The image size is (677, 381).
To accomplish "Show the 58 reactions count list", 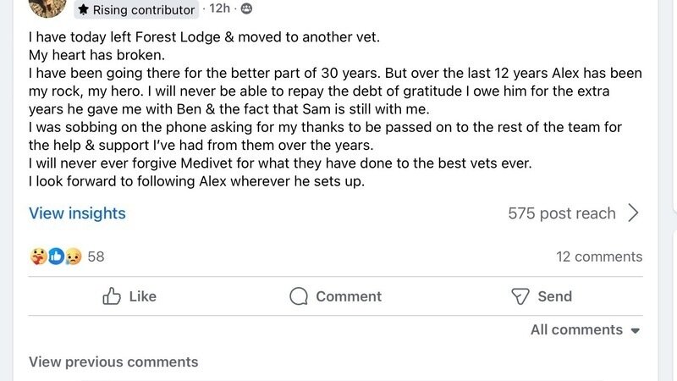I will 96,257.
